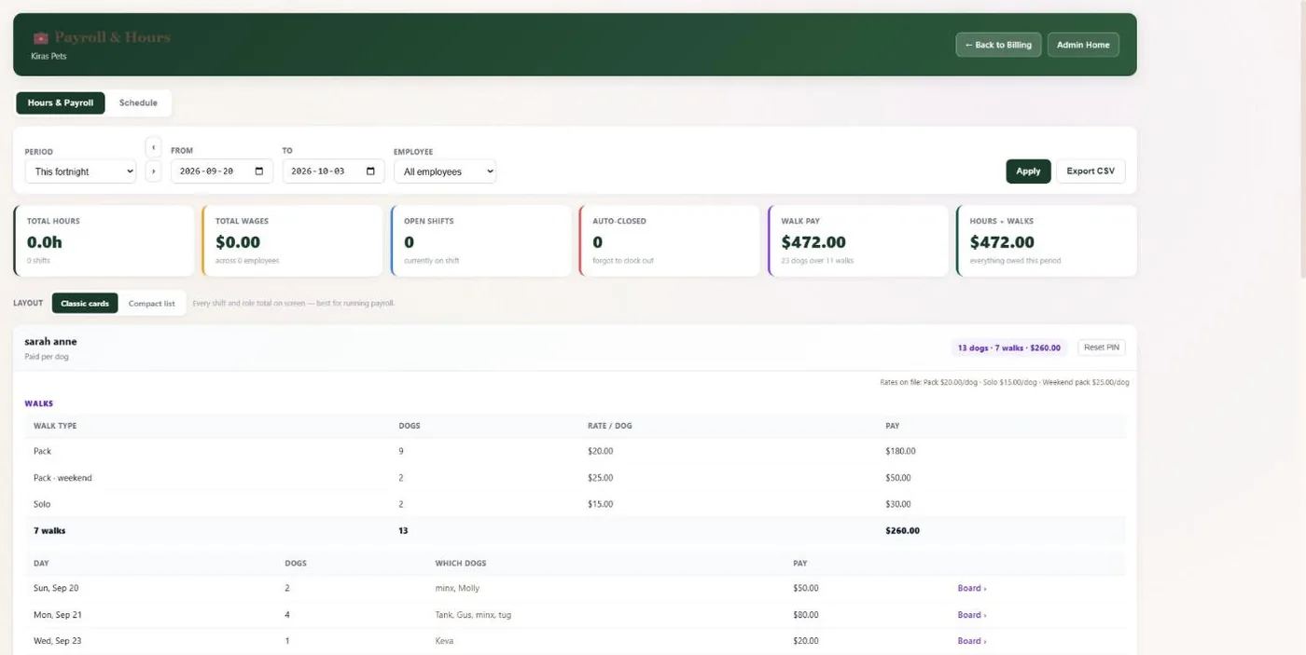The height and width of the screenshot is (655, 1306).
Task: Click the 'WHICH DOGS' column header
Action: coord(461,564)
